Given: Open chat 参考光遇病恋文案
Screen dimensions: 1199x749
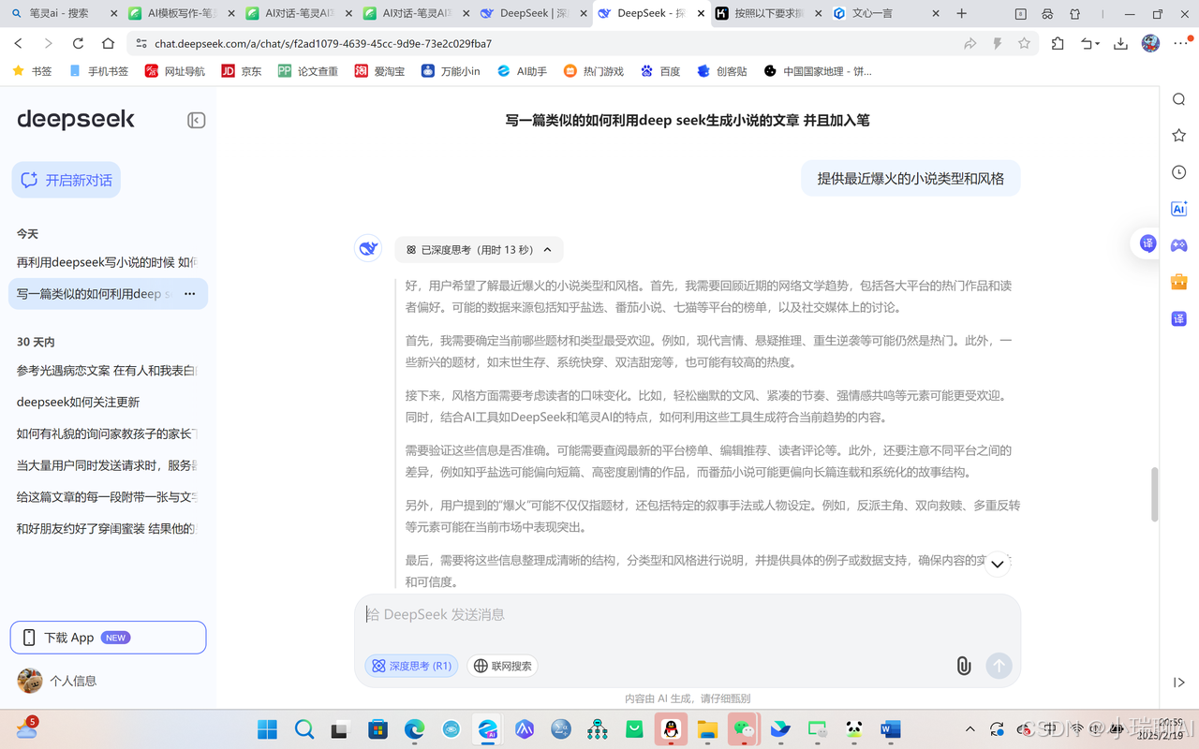Looking at the screenshot, I should (108, 371).
